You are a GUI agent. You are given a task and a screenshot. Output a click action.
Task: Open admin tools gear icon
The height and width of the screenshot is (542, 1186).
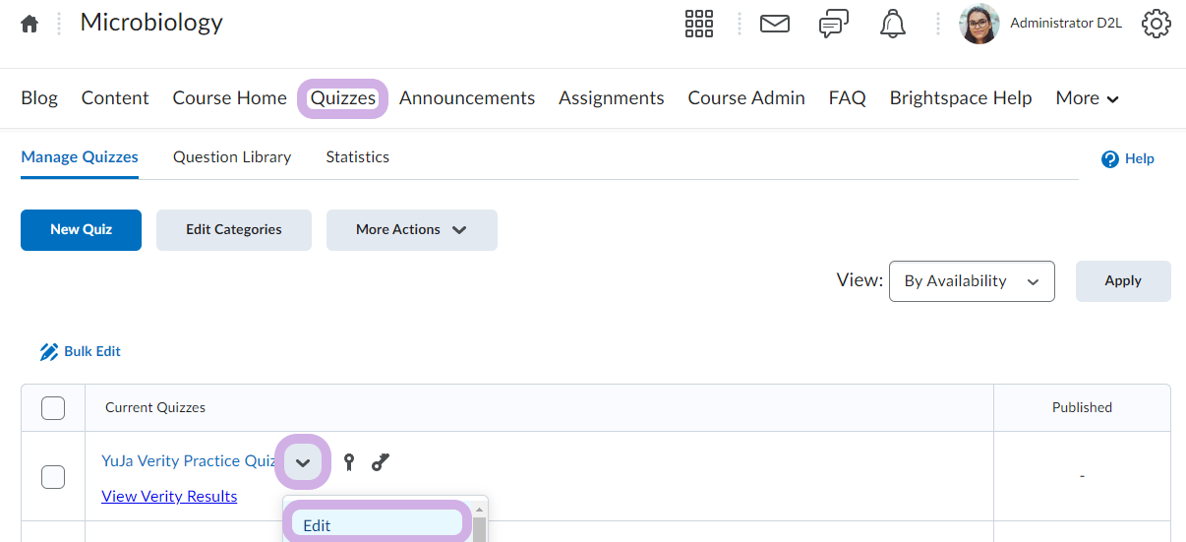(x=1156, y=24)
